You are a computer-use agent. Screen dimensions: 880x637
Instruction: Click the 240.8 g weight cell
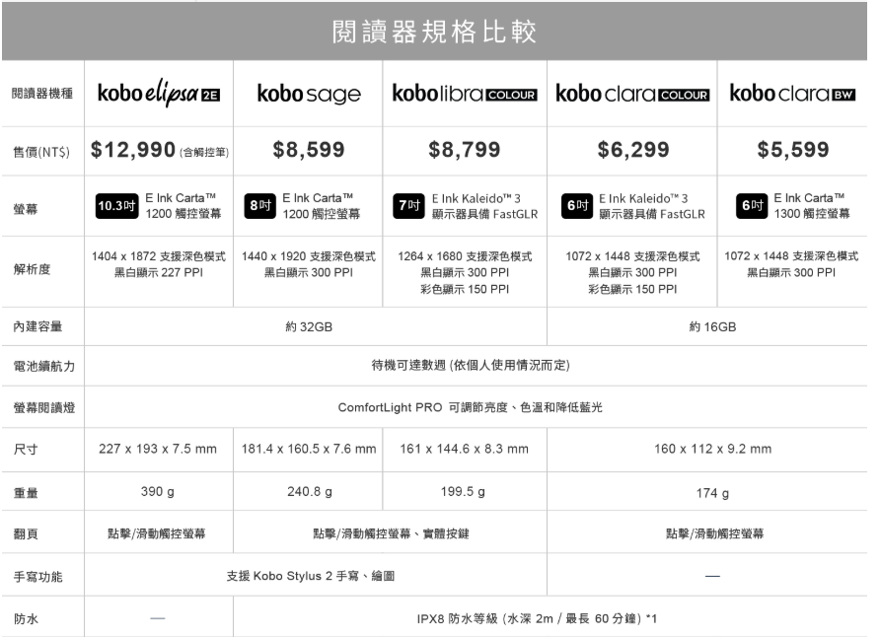[310, 492]
